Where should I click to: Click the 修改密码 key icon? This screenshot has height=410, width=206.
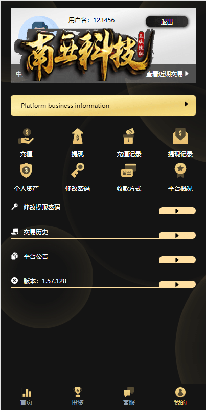(78, 170)
